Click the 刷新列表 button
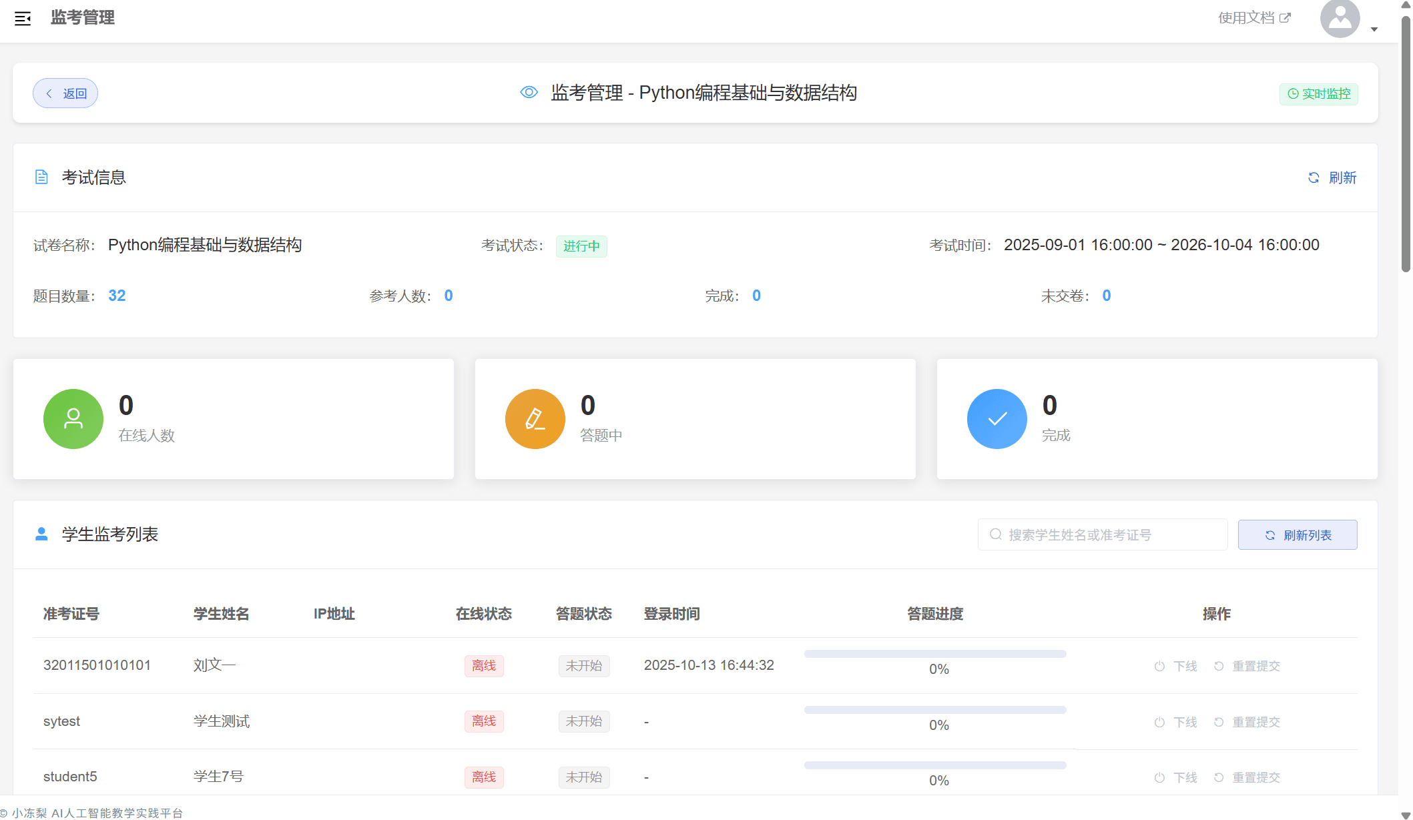The image size is (1413, 820). [1298, 535]
